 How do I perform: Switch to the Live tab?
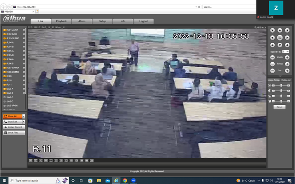(x=41, y=21)
